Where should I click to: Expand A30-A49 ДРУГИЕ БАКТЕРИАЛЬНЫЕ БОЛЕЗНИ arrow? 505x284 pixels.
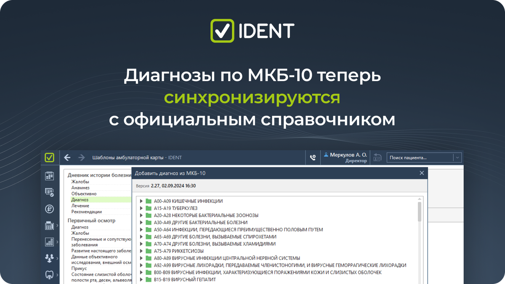pos(141,223)
